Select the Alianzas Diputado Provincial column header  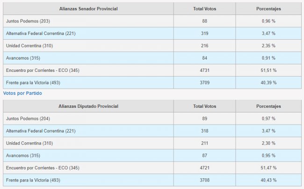click(x=88, y=106)
